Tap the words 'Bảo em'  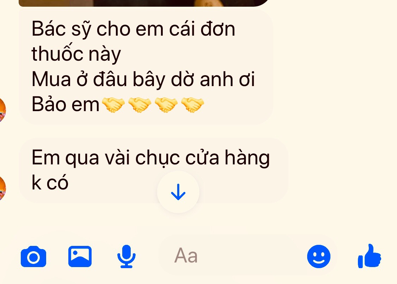tap(65, 104)
